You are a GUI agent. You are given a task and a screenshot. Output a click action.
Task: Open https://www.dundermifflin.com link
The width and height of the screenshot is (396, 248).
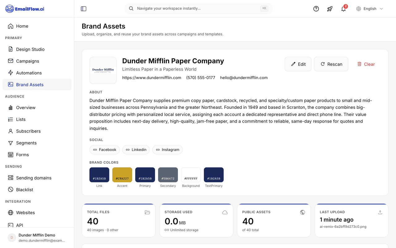(152, 78)
